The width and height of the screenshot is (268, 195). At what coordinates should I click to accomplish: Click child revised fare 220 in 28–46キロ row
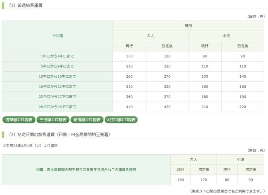pyautogui.click(x=243, y=107)
